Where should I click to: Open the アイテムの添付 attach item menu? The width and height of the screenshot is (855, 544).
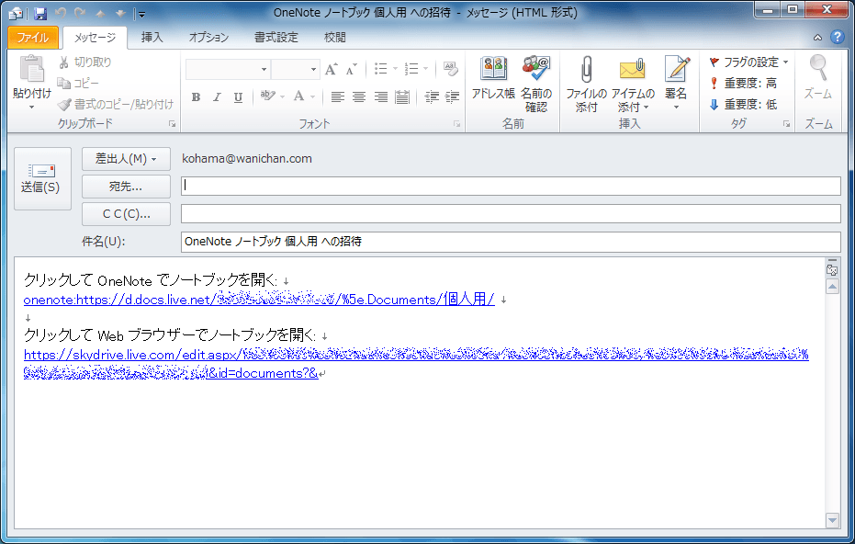point(633,83)
